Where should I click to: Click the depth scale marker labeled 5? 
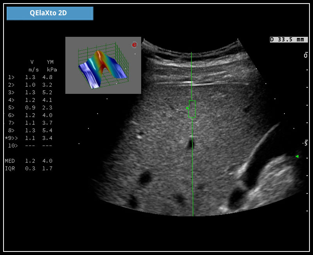(306, 143)
